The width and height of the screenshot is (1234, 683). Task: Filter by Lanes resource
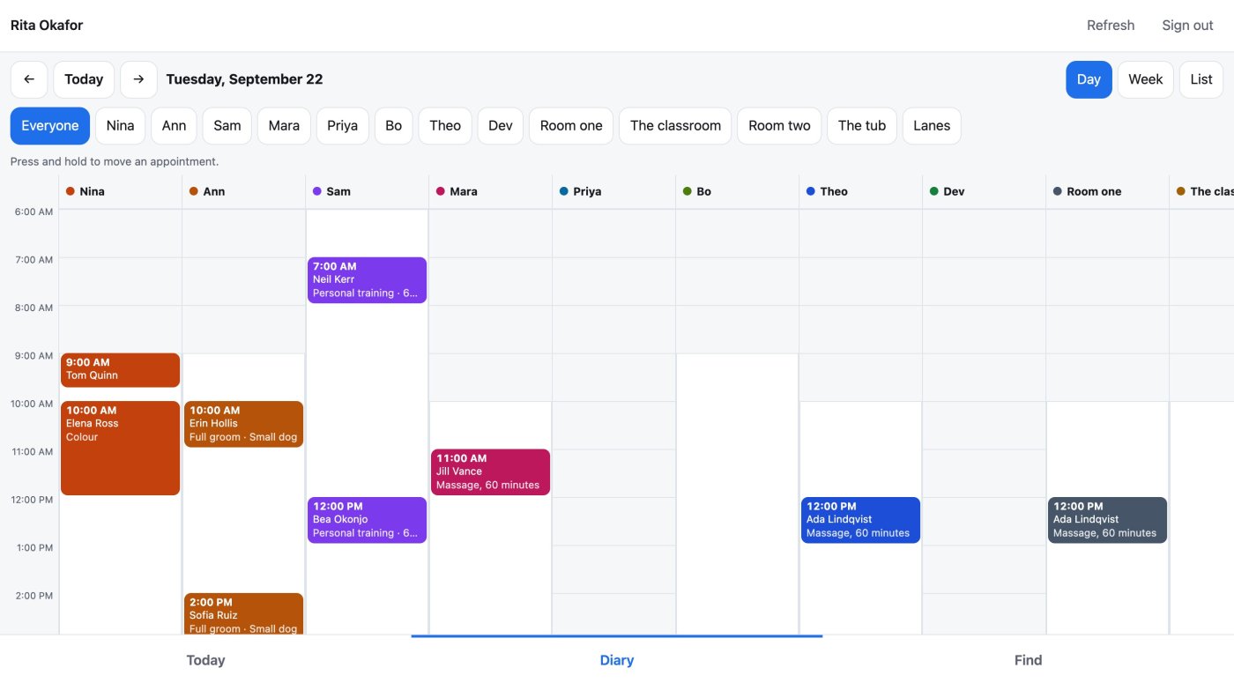pos(932,126)
